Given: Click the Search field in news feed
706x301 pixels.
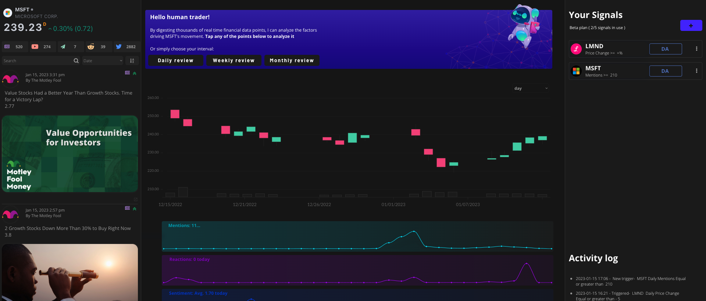Looking at the screenshot, I should 38,61.
